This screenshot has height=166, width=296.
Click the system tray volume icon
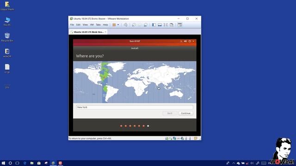[252, 163]
